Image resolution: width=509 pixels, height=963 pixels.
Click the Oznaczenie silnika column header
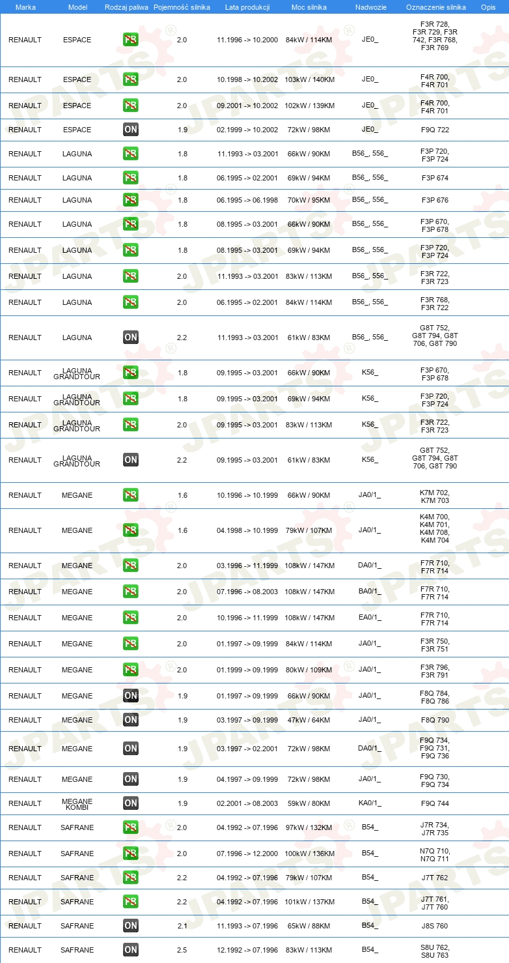point(435,7)
